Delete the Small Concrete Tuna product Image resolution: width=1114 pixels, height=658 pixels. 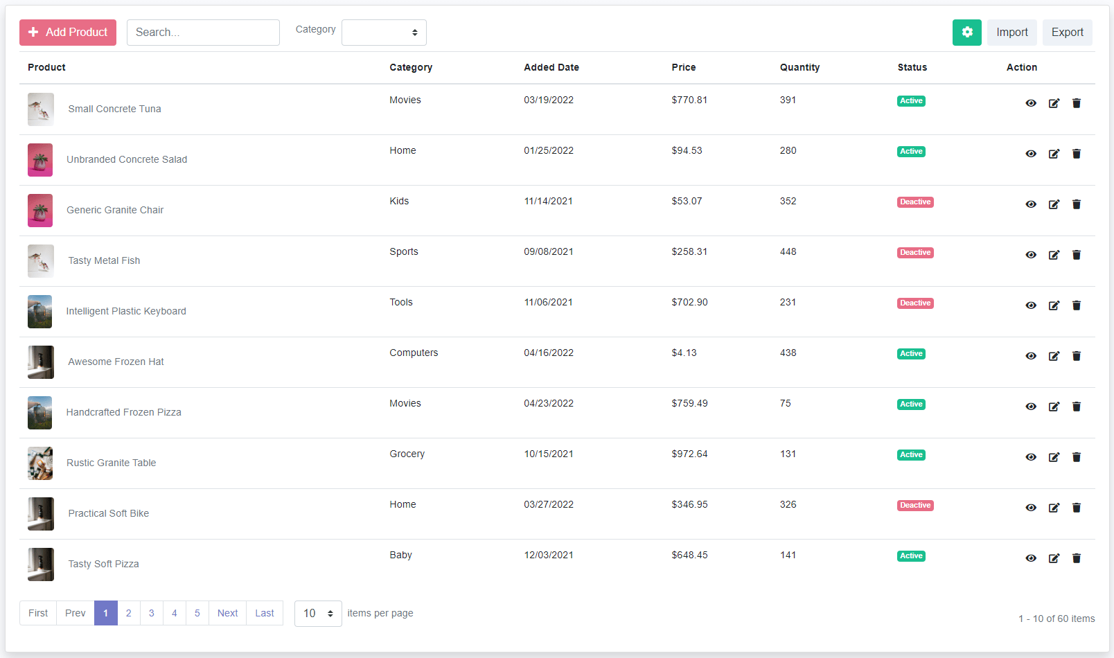tap(1077, 103)
